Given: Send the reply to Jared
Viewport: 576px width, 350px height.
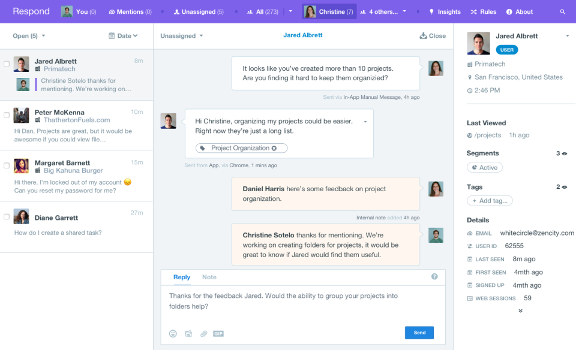Looking at the screenshot, I should pyautogui.click(x=419, y=333).
